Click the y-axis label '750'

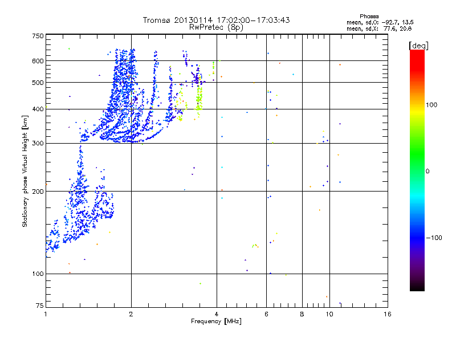click(38, 36)
